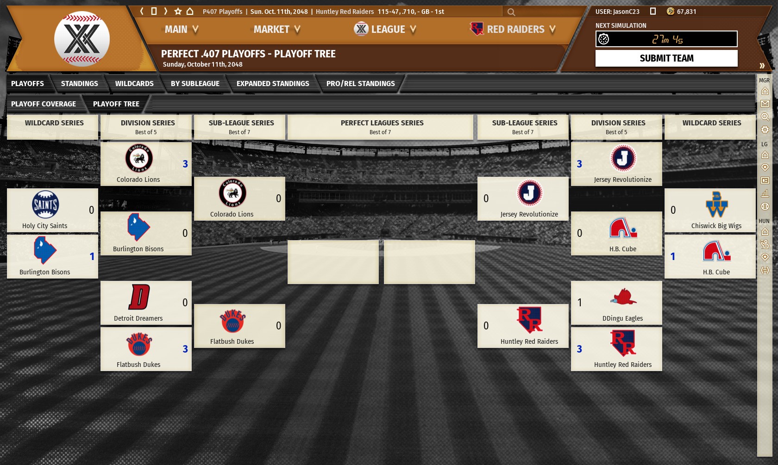Click Huntley Red Raiders in Division Series
The image size is (778, 465).
(x=616, y=349)
